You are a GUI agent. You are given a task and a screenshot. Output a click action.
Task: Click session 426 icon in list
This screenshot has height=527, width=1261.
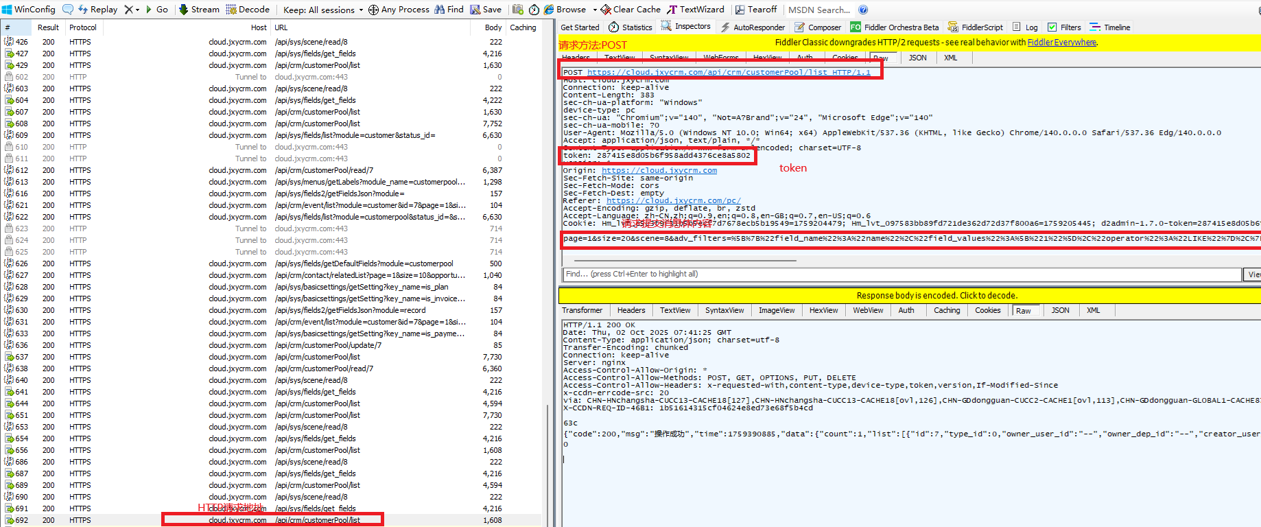click(9, 42)
